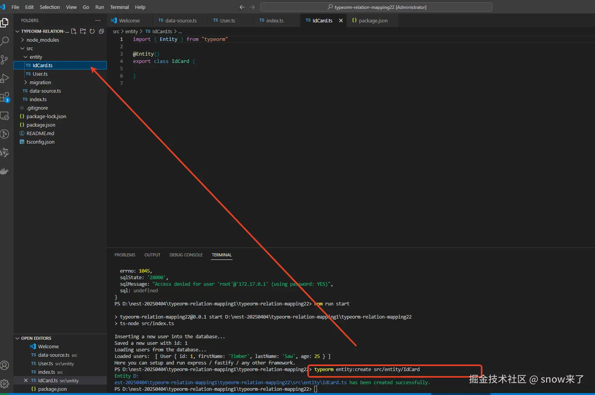Select the TERMINAL panel tab
The width and height of the screenshot is (595, 395).
[222, 255]
